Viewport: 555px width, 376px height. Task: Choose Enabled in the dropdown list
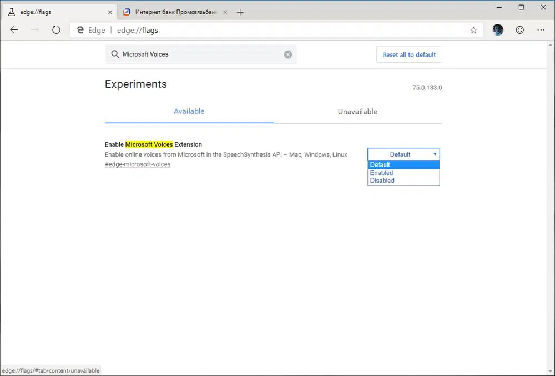(403, 173)
